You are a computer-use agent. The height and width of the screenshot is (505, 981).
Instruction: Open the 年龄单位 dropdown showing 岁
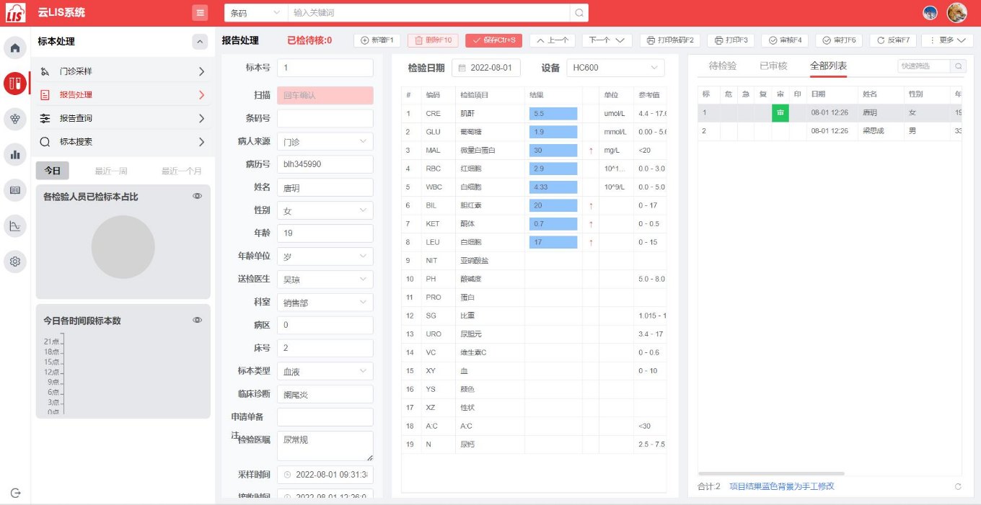(x=325, y=256)
